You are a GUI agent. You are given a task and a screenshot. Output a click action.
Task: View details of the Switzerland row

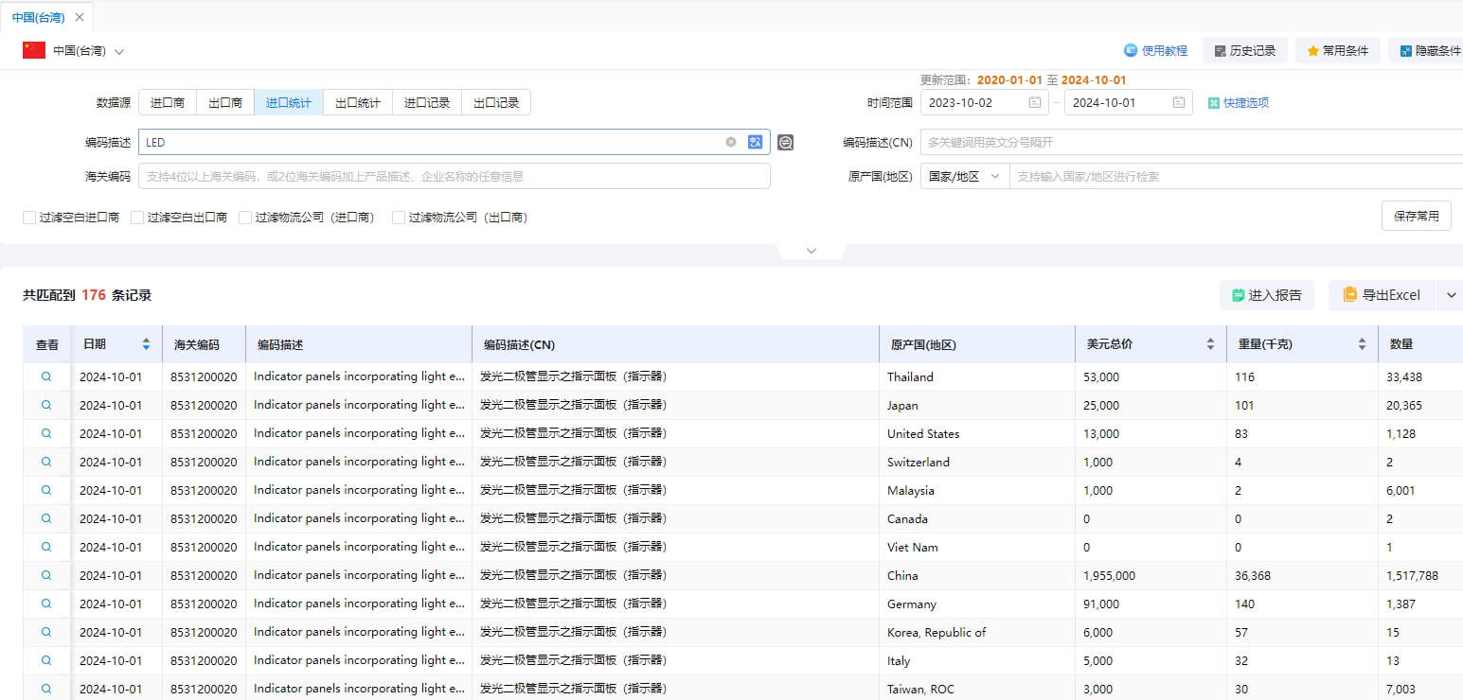pos(46,462)
